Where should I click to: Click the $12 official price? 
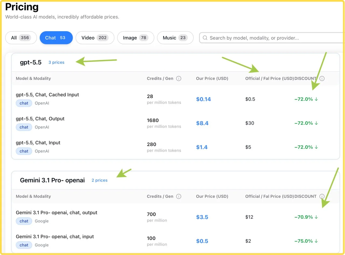coord(249,217)
